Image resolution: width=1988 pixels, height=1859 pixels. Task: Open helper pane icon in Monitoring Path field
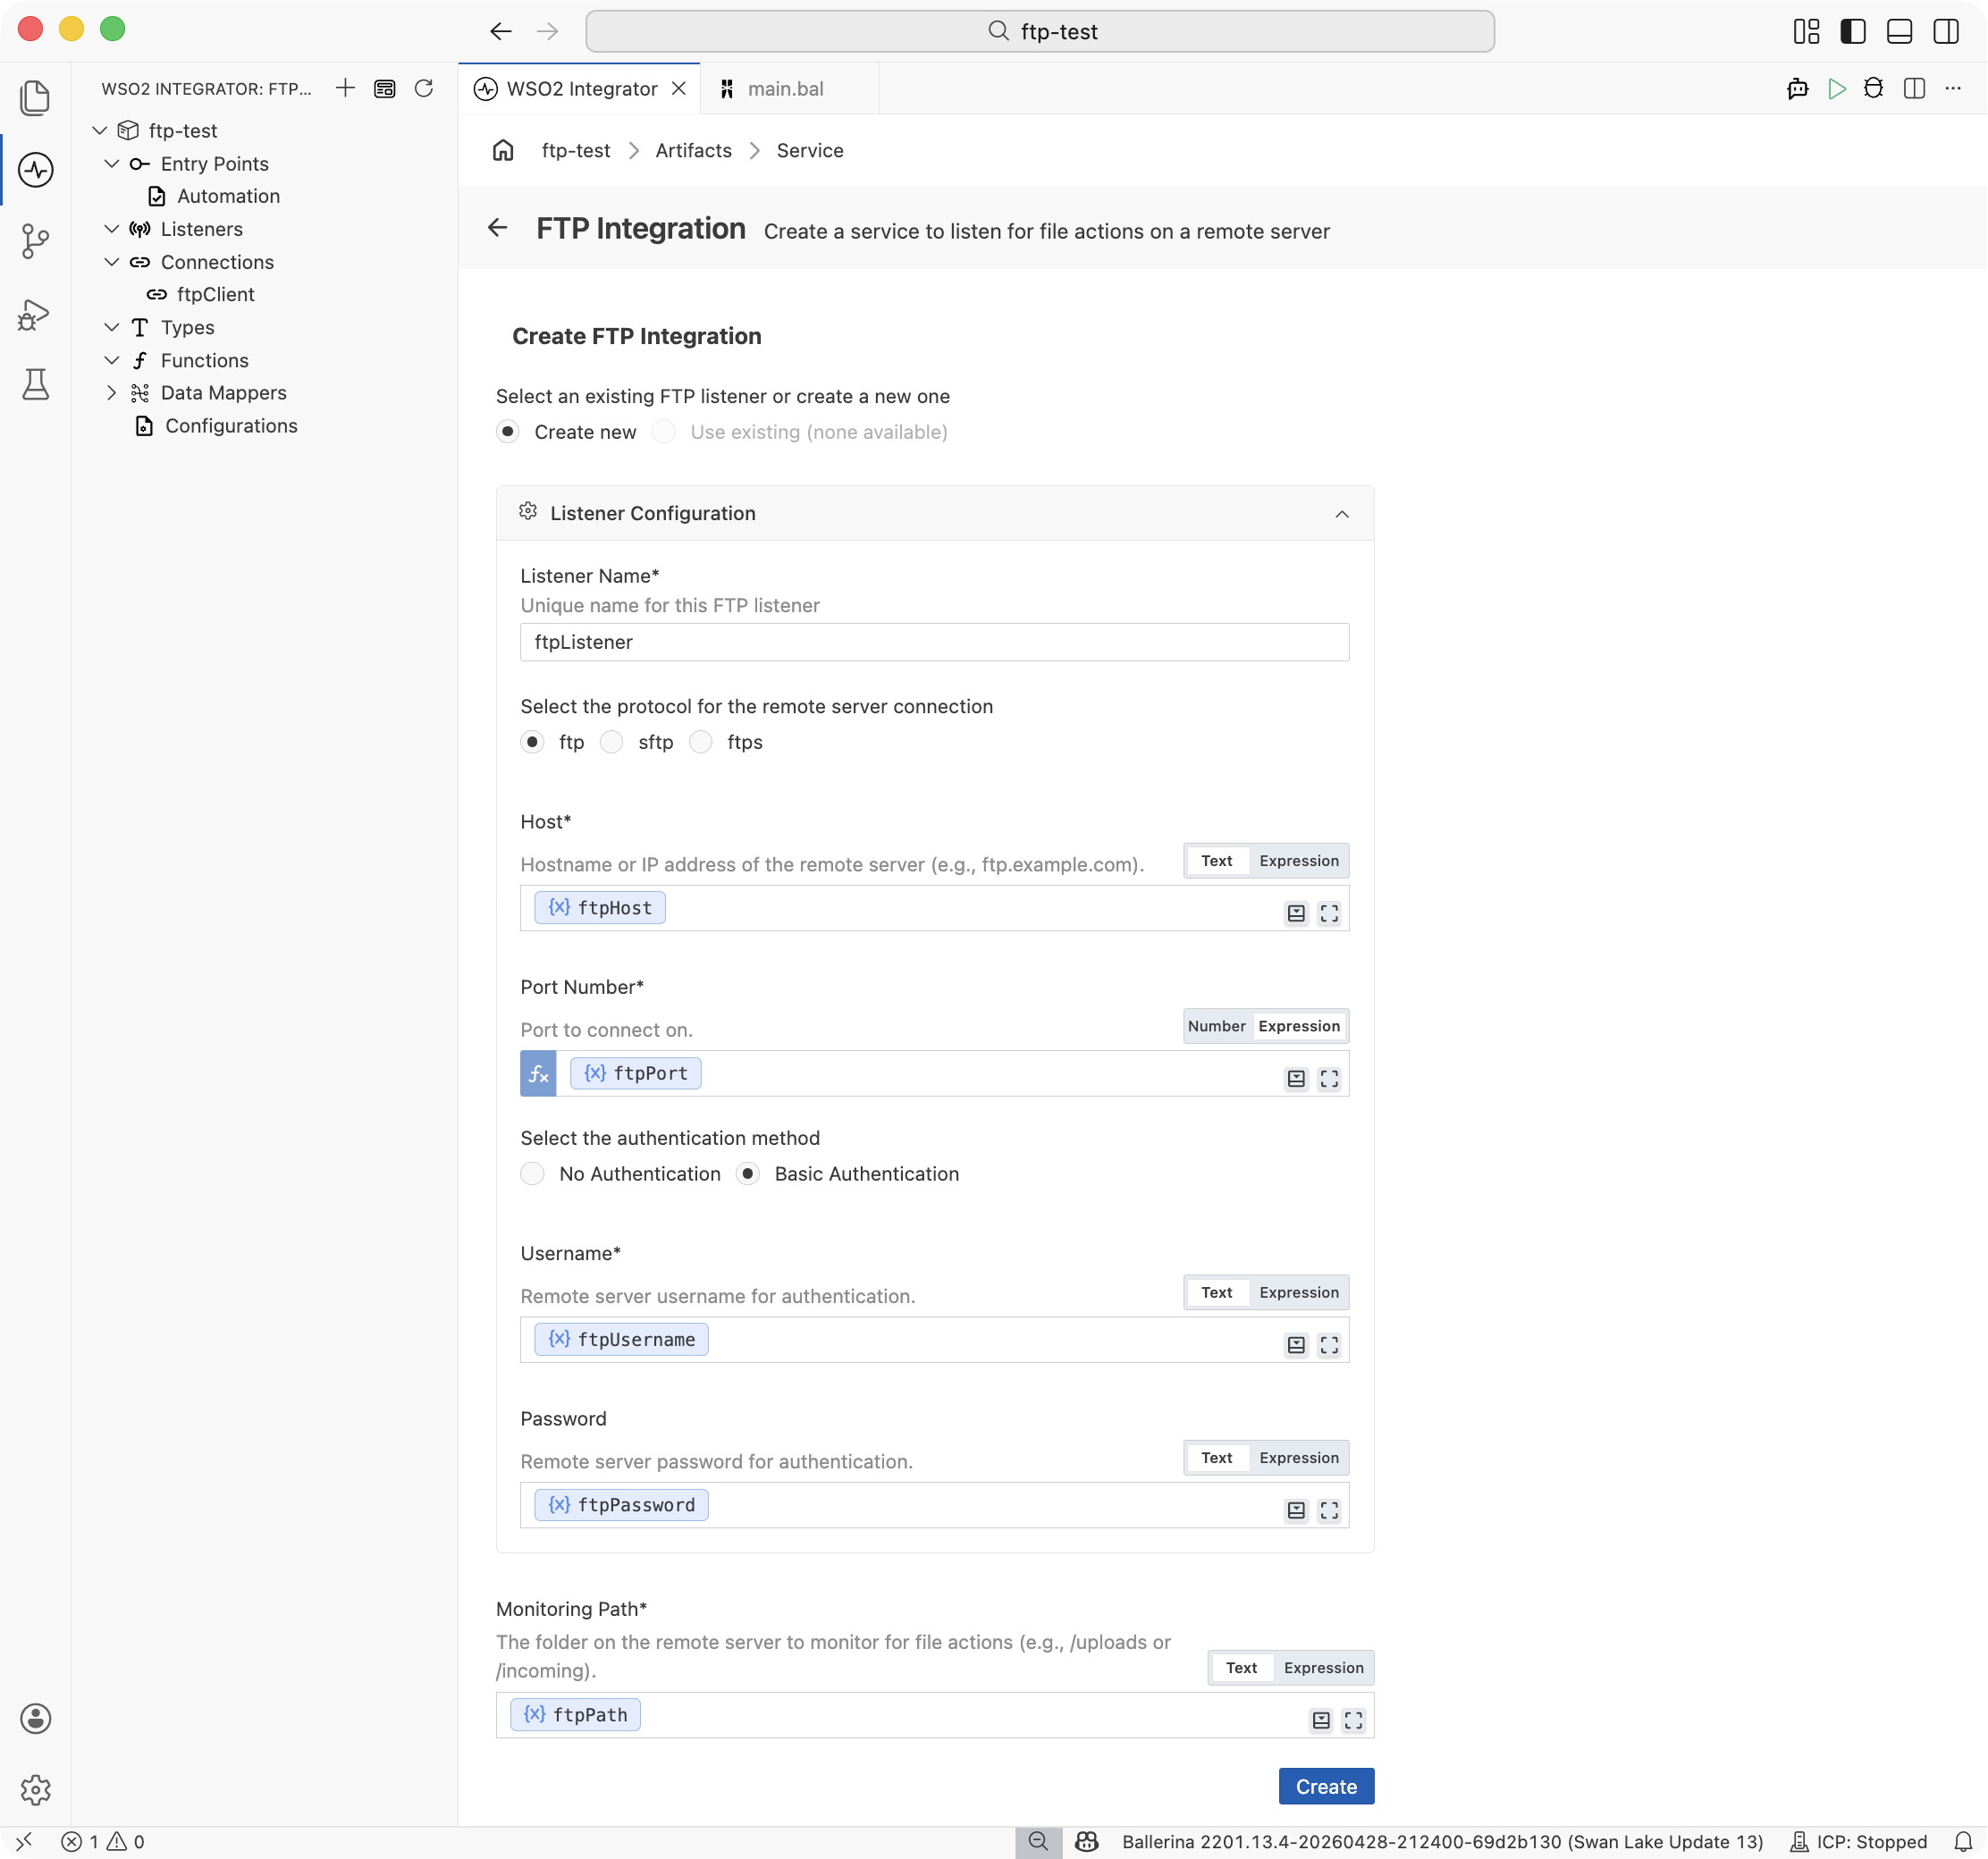point(1321,1720)
